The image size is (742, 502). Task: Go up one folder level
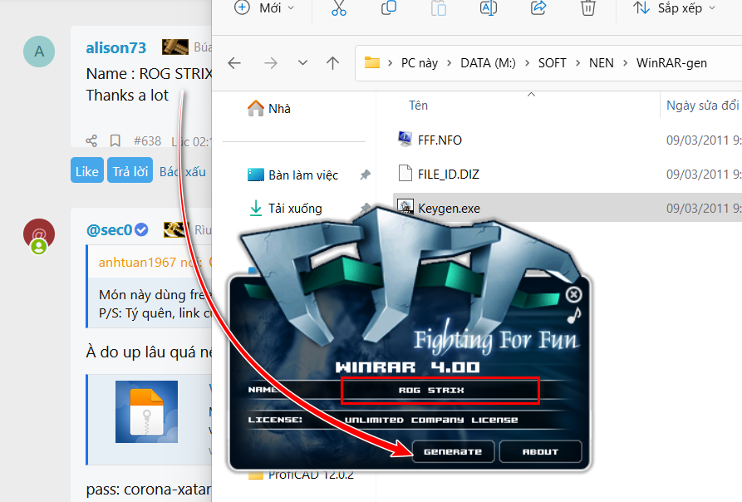click(332, 63)
